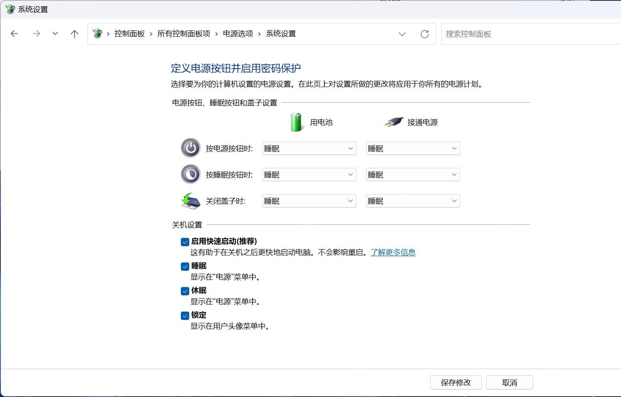Screen dimensions: 621x397
Task: Go up one level with up arrow
Action: [75, 34]
